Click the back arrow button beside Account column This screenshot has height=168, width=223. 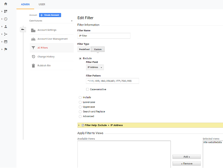point(23,29)
